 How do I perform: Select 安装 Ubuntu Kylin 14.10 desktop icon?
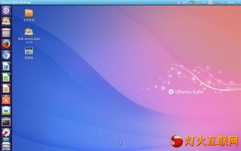click(29, 35)
